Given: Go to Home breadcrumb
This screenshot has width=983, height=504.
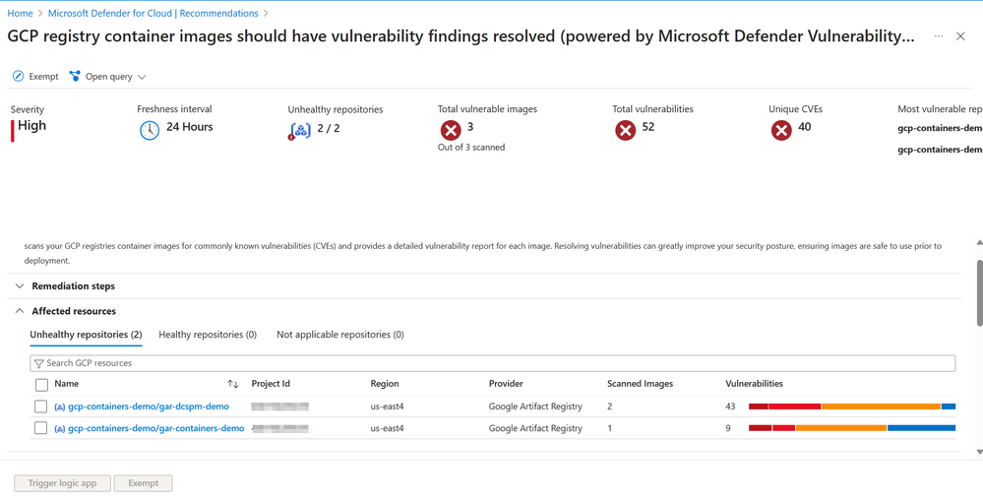Looking at the screenshot, I should coord(20,13).
